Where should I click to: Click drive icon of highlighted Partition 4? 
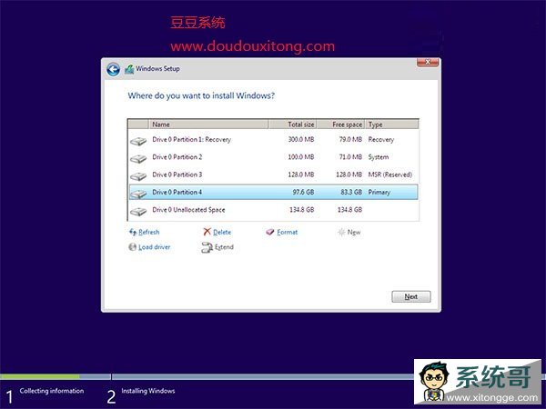coord(138,195)
